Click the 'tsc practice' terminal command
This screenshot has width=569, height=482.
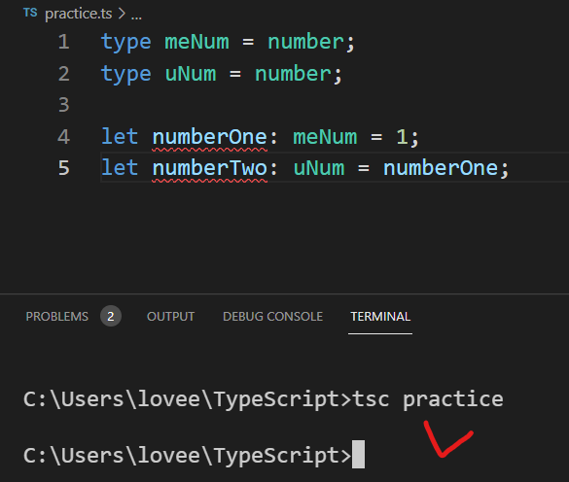coord(428,399)
